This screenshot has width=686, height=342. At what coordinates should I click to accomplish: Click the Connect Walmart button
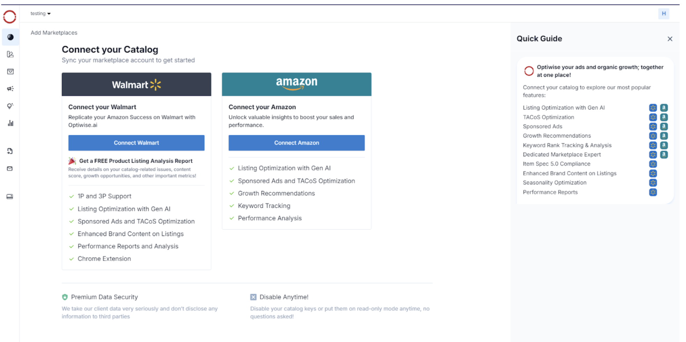pyautogui.click(x=136, y=143)
